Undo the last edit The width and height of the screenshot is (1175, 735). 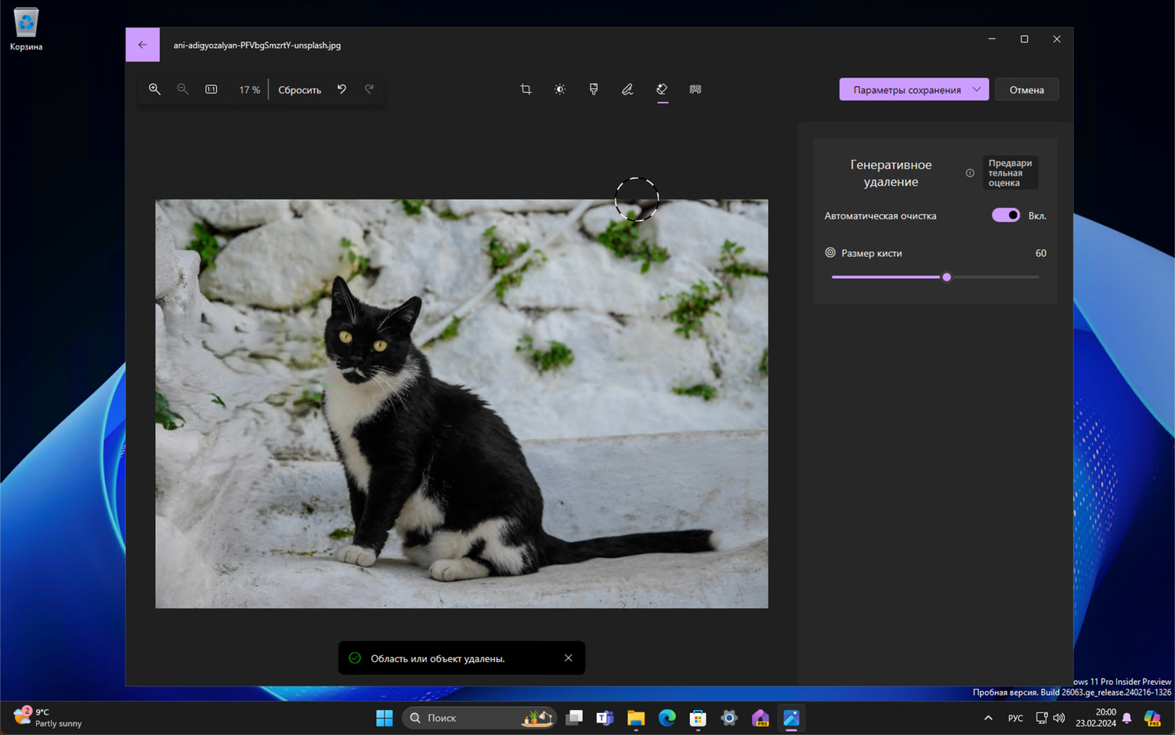342,89
